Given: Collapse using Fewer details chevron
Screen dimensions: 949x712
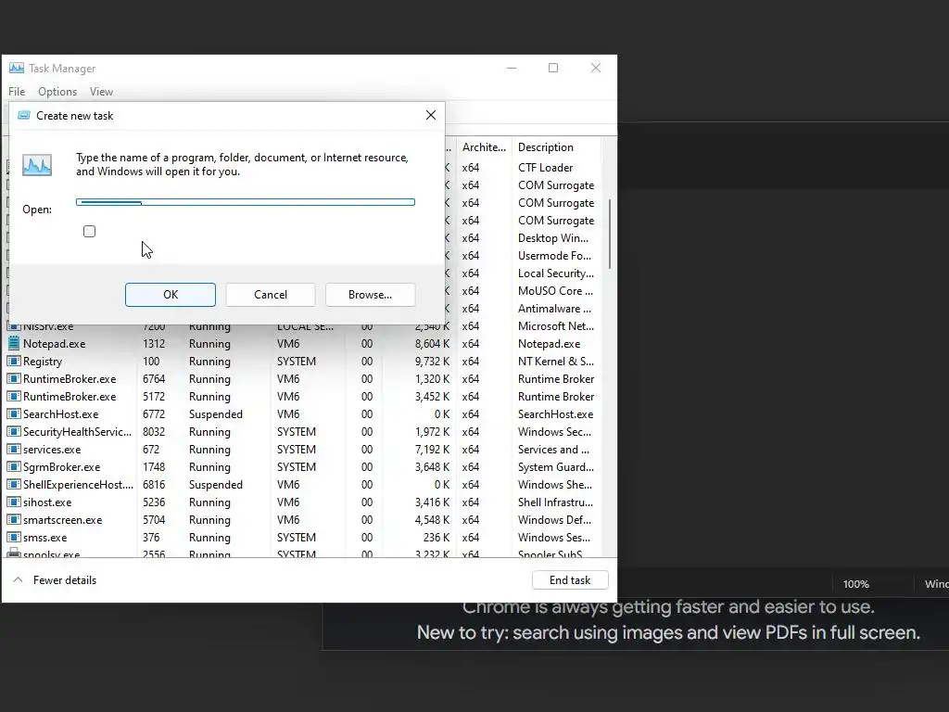Looking at the screenshot, I should point(19,580).
